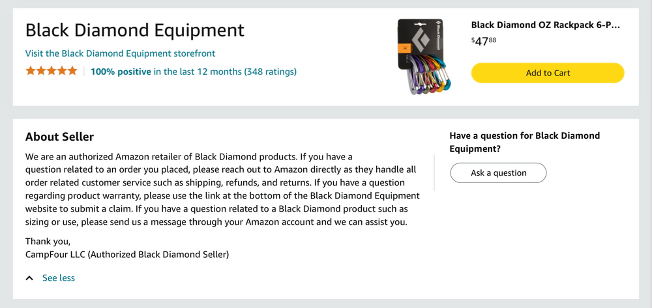Click the (348 ratings) count
The image size is (652, 308).
click(271, 72)
